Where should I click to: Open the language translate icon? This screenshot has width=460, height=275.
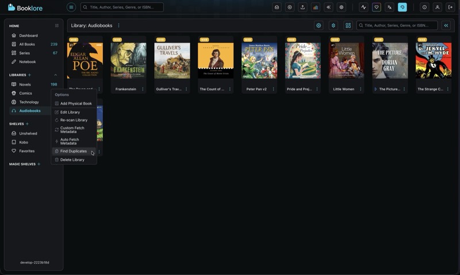(389, 7)
